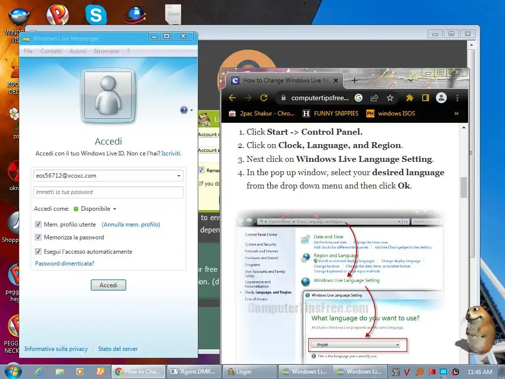
Task: Click the taskbar clock showing 11:46 AM
Action: (479, 372)
